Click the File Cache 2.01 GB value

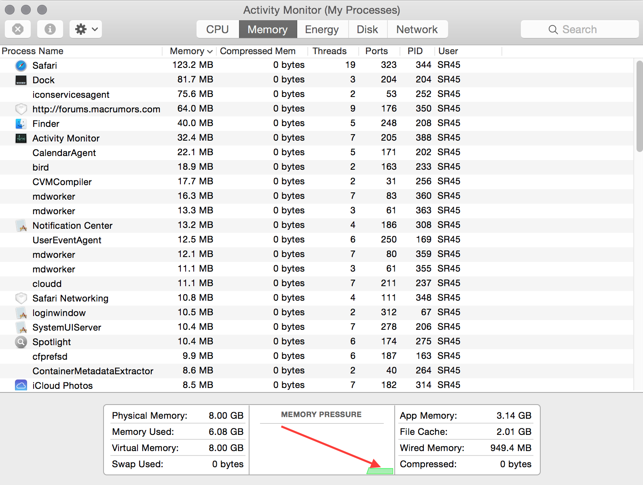[x=514, y=432]
